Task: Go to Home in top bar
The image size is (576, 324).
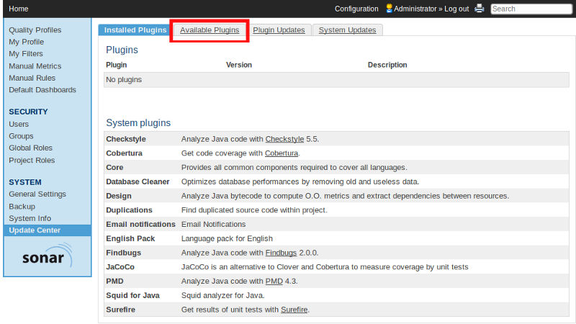Action: (19, 9)
